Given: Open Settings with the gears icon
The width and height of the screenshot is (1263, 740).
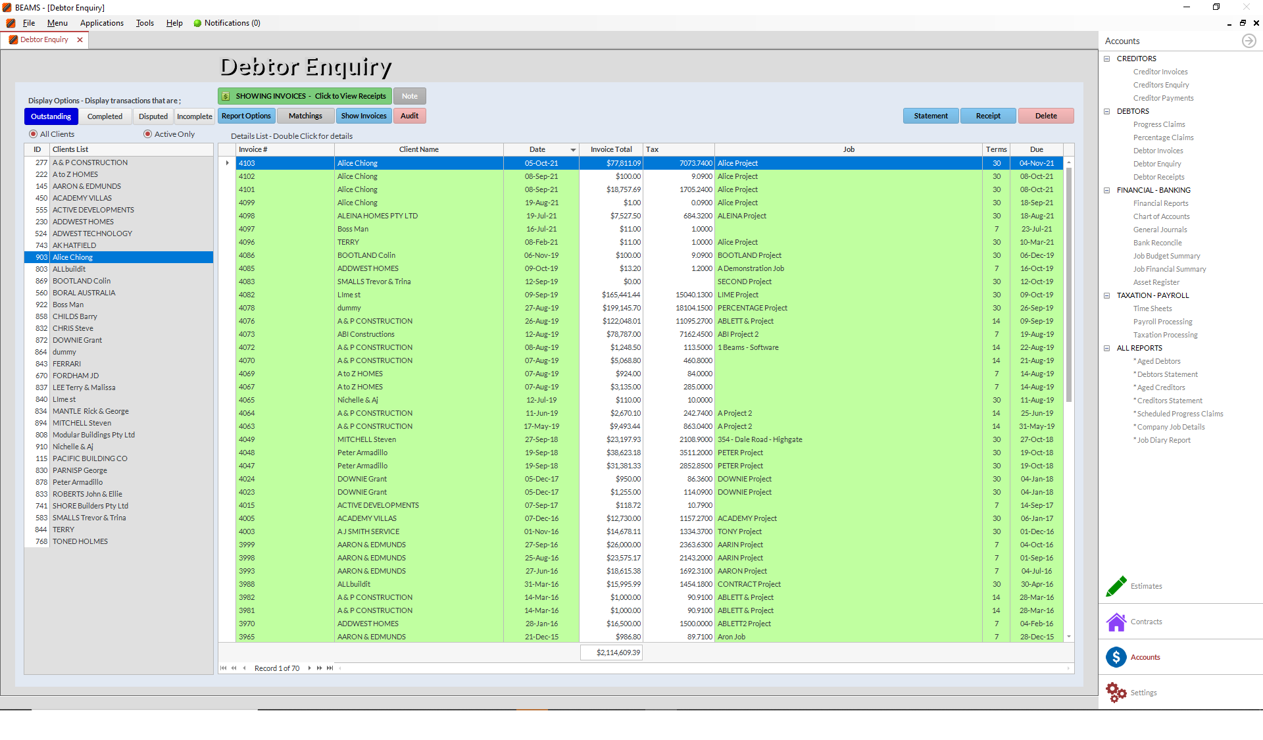Looking at the screenshot, I should [1115, 692].
